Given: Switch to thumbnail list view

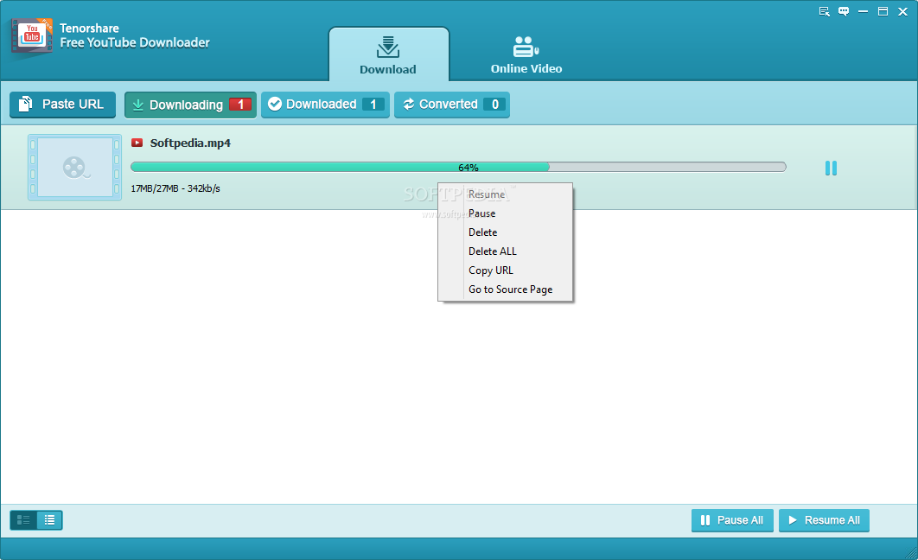Looking at the screenshot, I should (23, 519).
